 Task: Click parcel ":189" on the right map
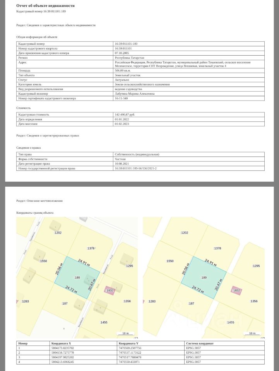[x=204, y=277]
